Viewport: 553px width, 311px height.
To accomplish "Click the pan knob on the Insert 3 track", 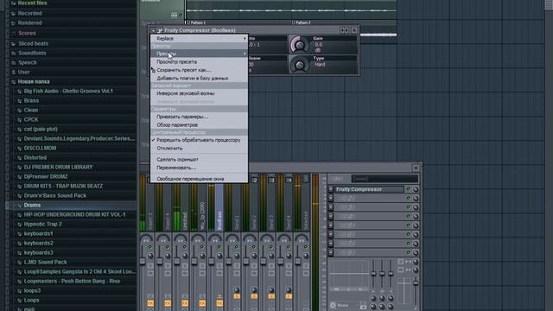I will click(x=149, y=256).
